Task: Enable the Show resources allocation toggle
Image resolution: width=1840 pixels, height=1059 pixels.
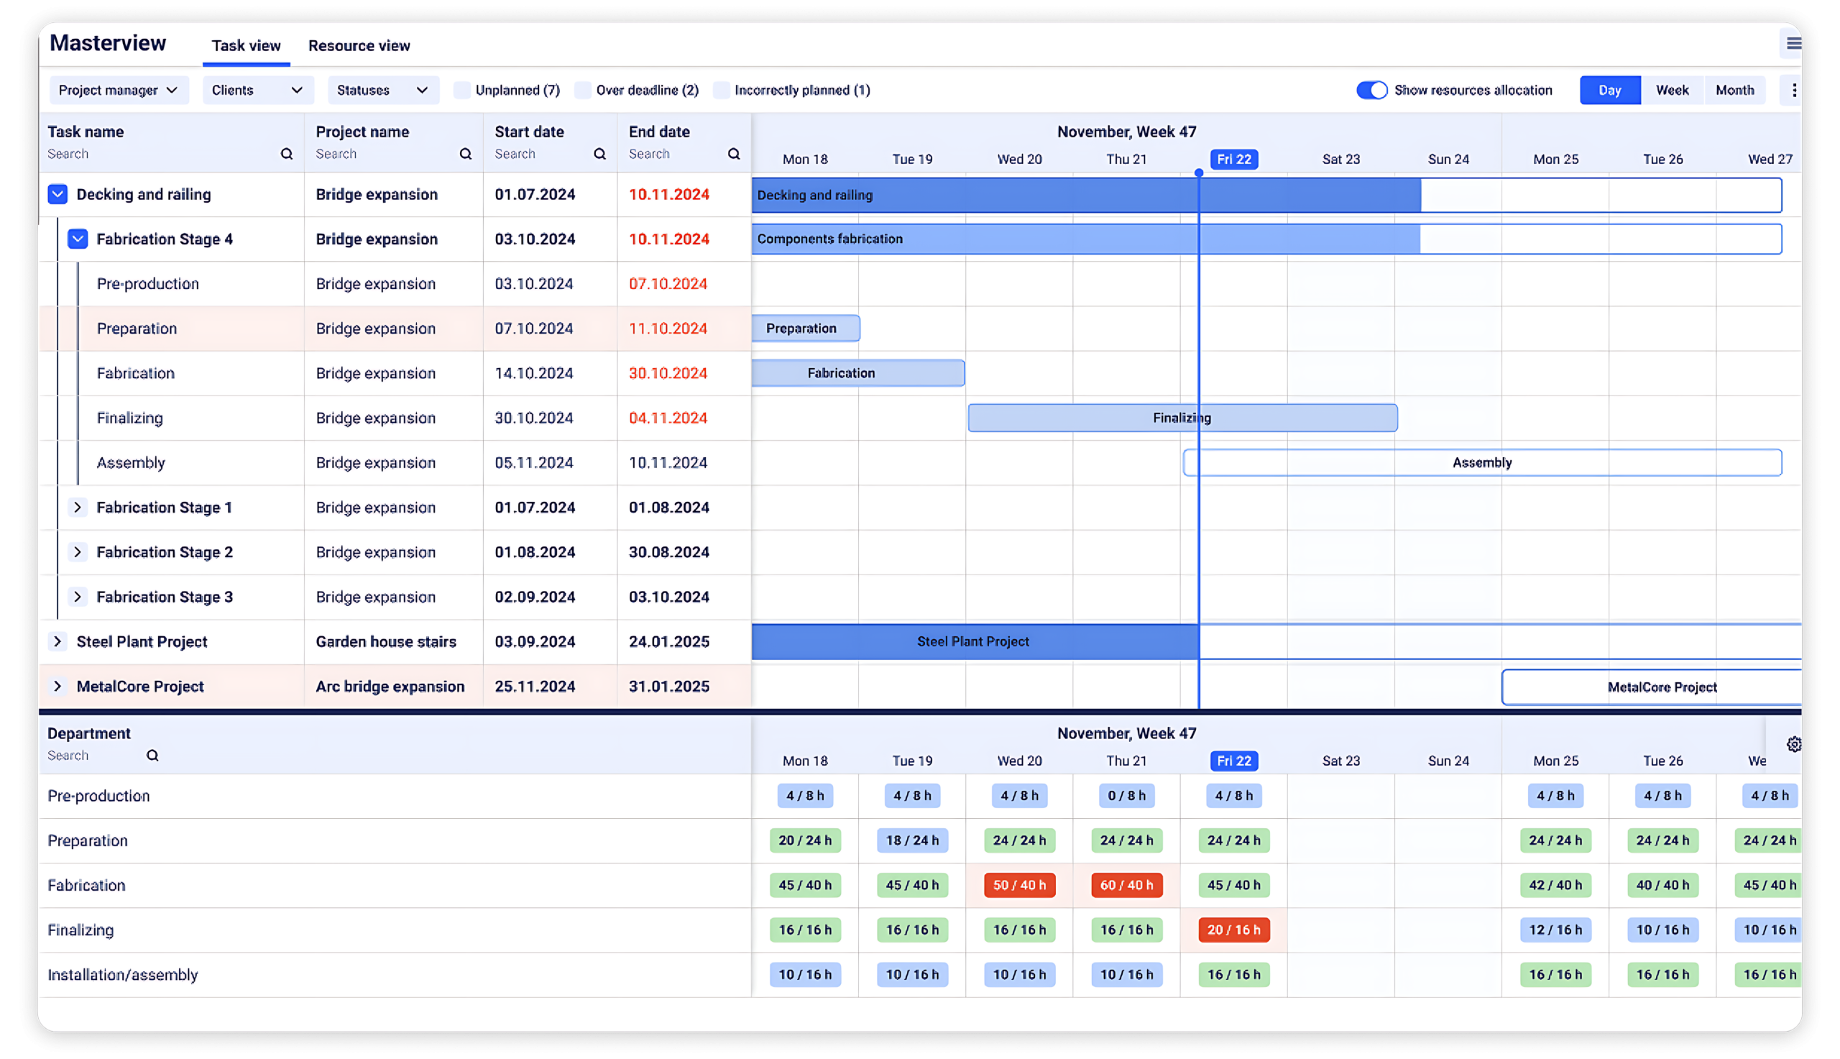Action: pos(1373,89)
